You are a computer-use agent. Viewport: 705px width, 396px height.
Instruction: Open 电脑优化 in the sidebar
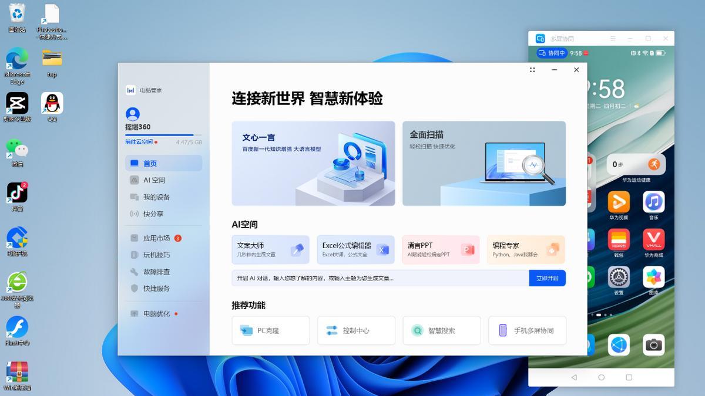(163, 313)
